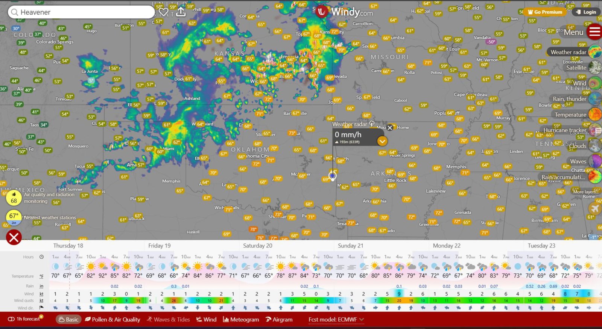Select the Satellite layer icon
Screen dimensions: 602x329
click(595, 68)
